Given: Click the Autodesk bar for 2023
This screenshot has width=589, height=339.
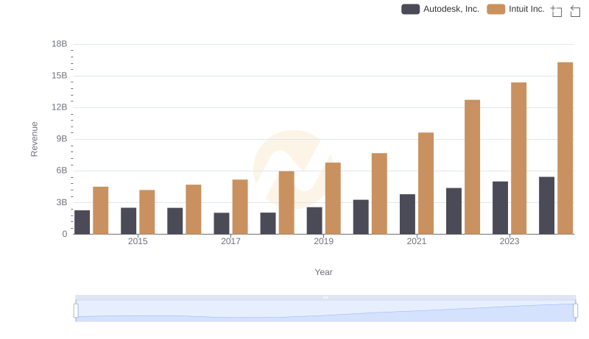Looking at the screenshot, I should (x=500, y=208).
